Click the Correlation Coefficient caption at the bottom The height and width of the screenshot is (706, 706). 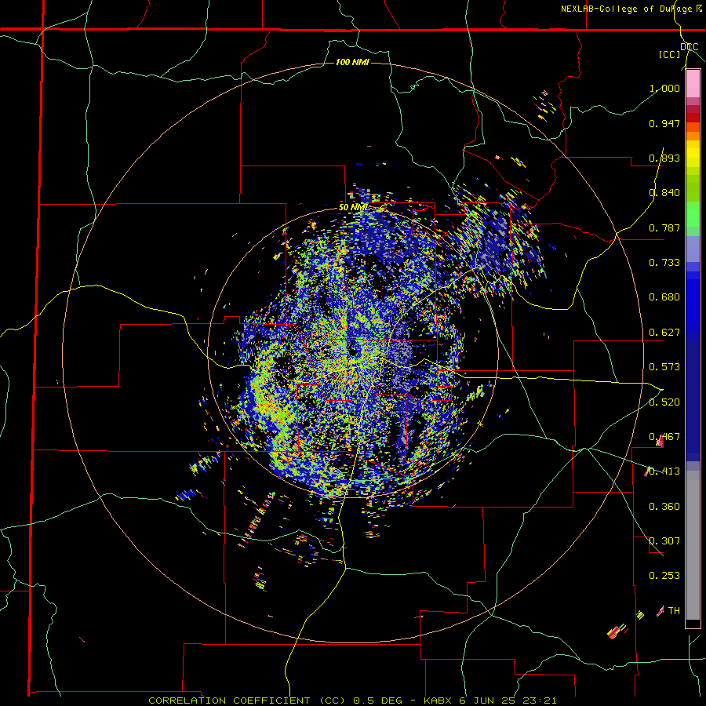click(352, 701)
